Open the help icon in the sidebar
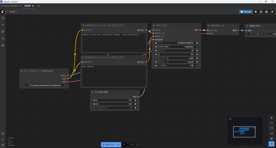 point(3,134)
